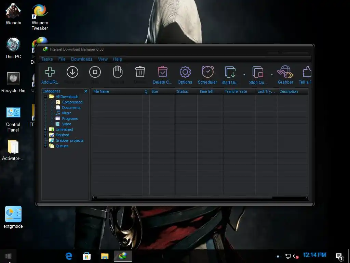The height and width of the screenshot is (263, 350).
Task: Open the File menu
Action: [x=62, y=59]
